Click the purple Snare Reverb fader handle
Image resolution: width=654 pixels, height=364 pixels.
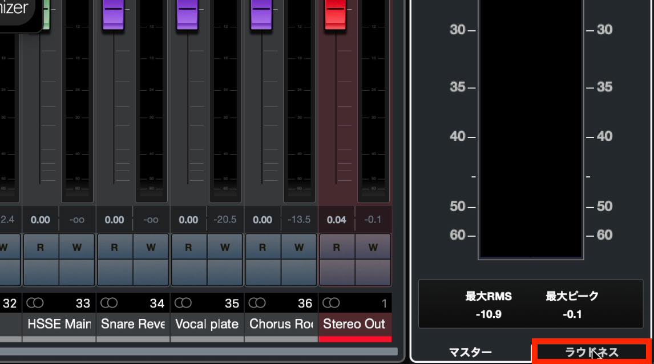pyautogui.click(x=113, y=15)
